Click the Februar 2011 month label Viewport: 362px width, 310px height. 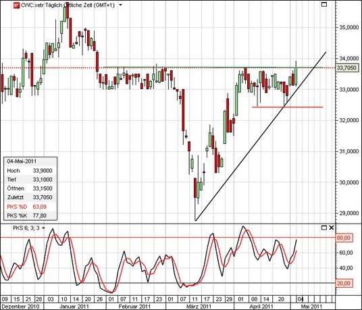click(134, 307)
